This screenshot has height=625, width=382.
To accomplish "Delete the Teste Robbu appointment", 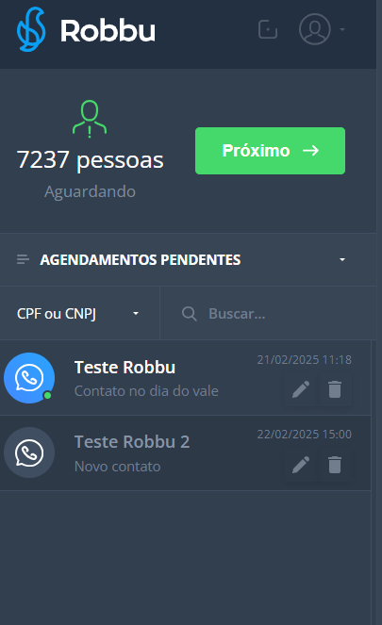I will click(x=335, y=389).
